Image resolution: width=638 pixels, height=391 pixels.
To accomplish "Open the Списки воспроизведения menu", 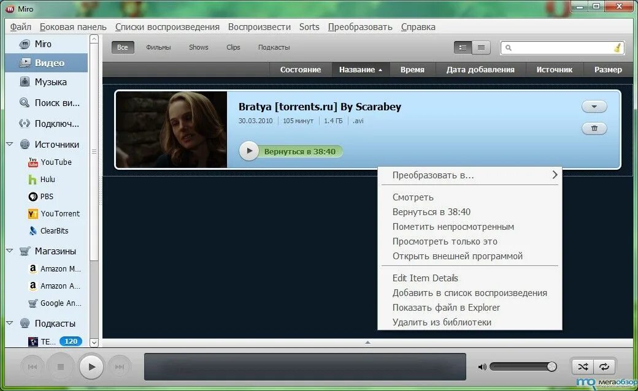I will 167,27.
